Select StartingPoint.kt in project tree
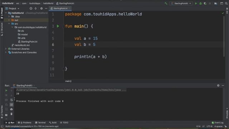The width and height of the screenshot is (229, 129). coord(28,42)
